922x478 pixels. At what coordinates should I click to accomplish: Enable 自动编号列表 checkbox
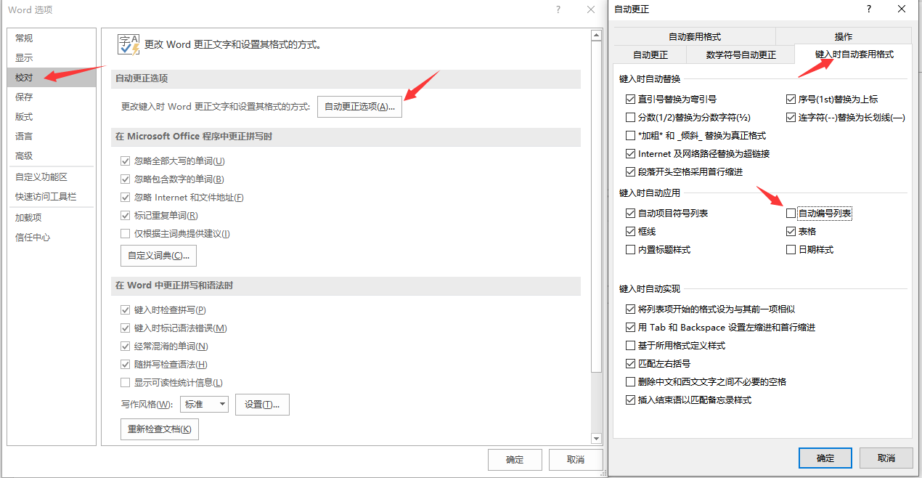[x=791, y=213]
